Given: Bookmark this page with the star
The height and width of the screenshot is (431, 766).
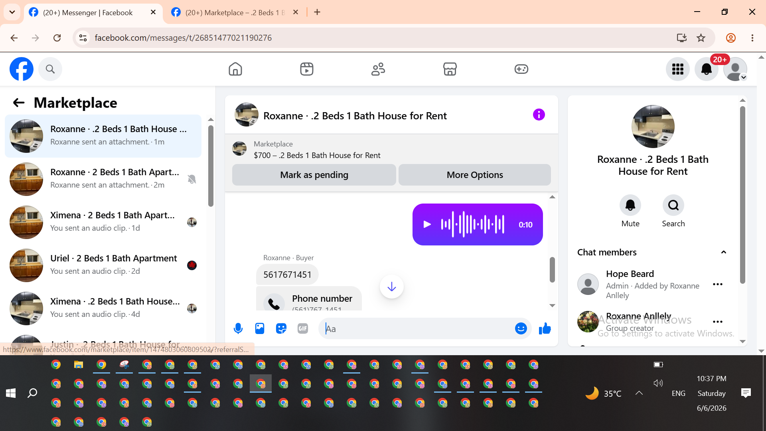Looking at the screenshot, I should coord(701,38).
